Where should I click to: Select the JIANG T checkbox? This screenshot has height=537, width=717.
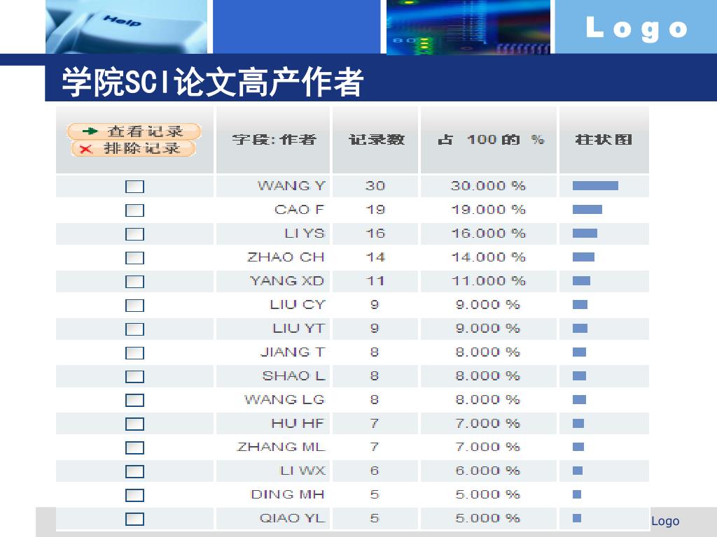pos(135,352)
